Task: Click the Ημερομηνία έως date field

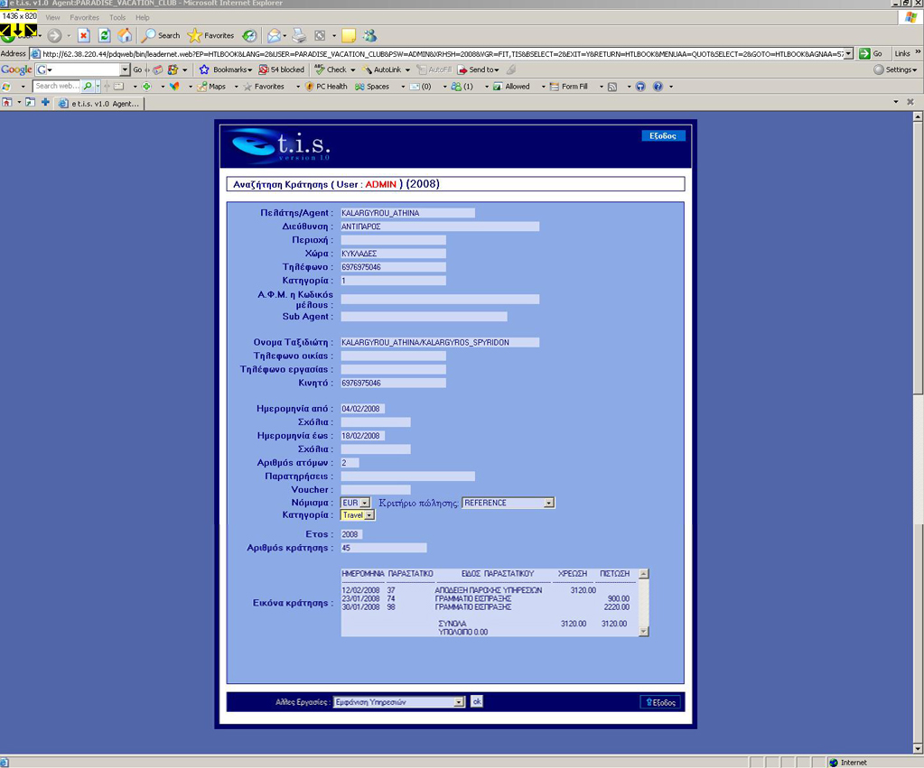Action: click(x=363, y=436)
